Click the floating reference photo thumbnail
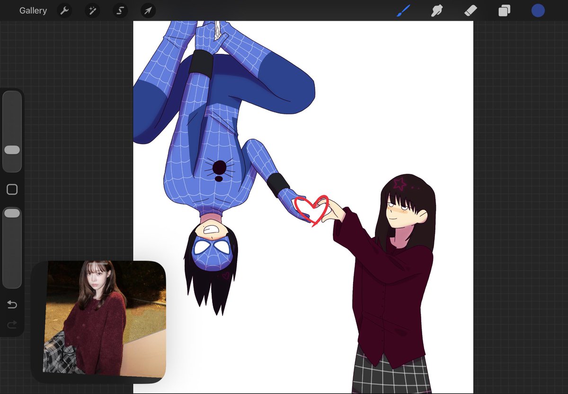568x394 pixels. 105,319
